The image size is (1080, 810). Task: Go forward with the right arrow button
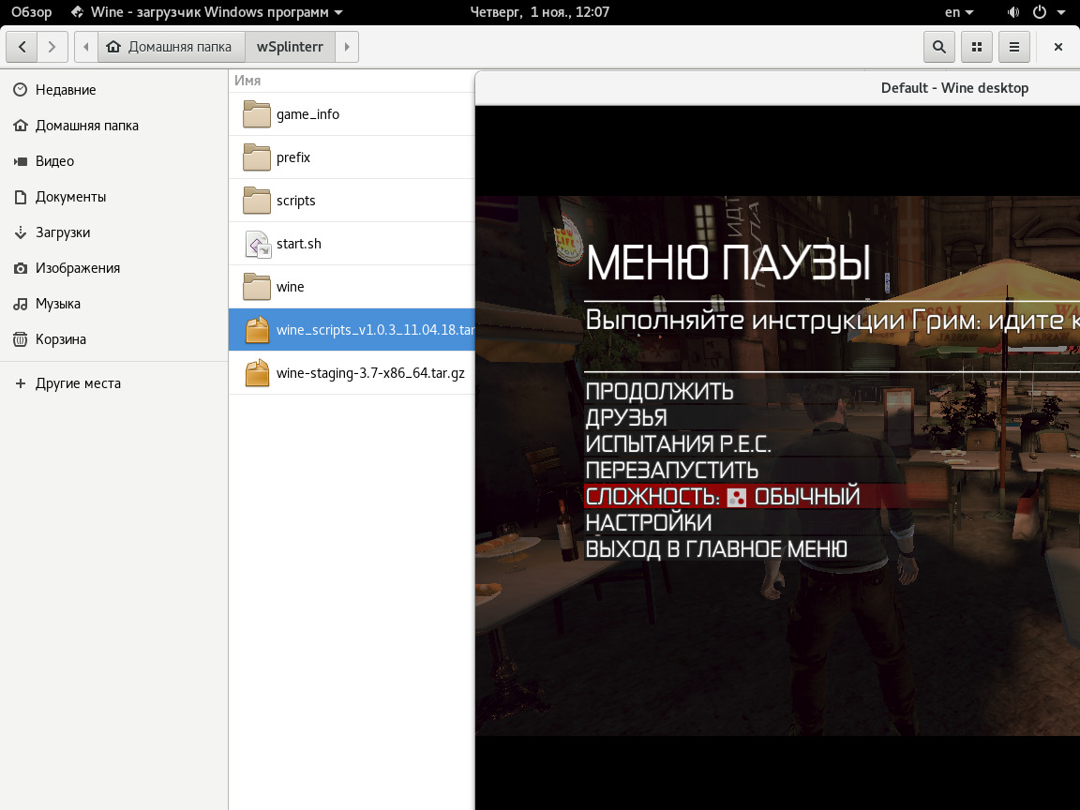(52, 47)
